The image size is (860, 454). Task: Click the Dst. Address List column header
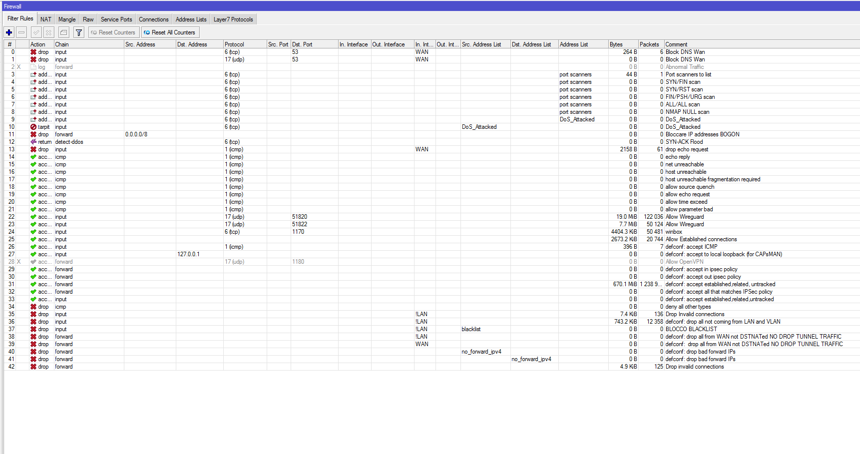pyautogui.click(x=534, y=44)
